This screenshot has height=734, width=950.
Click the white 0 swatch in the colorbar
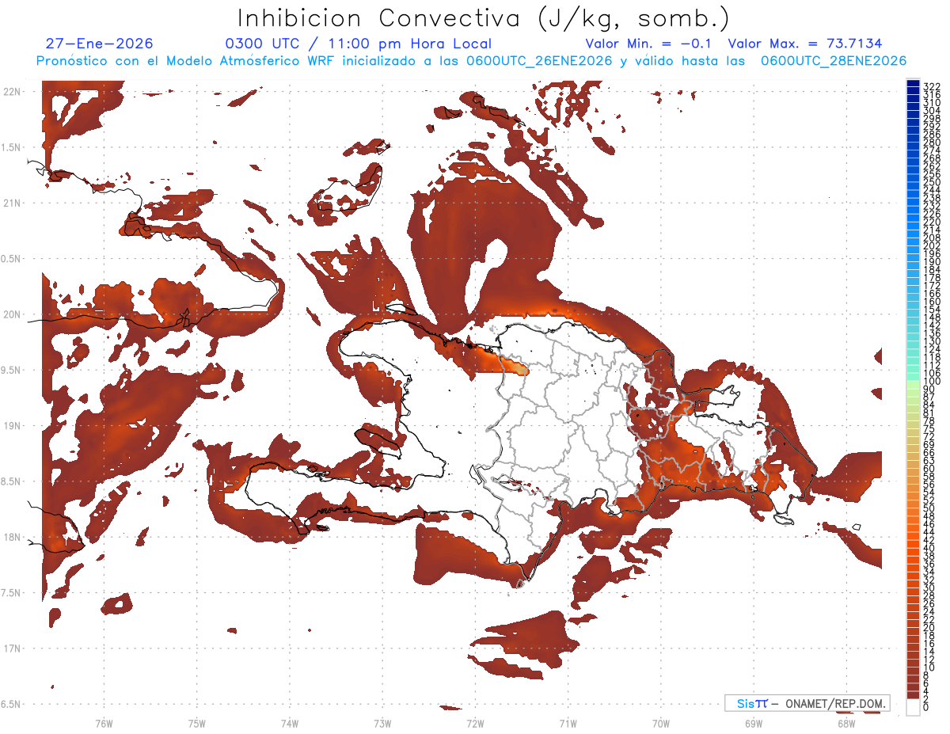914,706
